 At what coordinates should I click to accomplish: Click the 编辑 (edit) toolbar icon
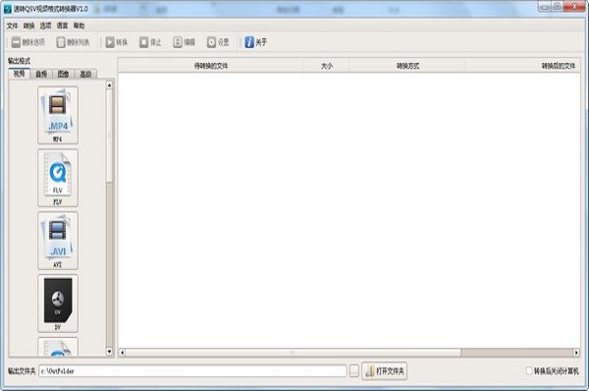[178, 42]
